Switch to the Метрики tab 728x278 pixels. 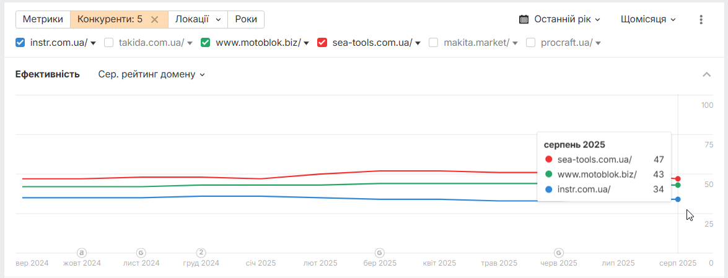point(43,19)
